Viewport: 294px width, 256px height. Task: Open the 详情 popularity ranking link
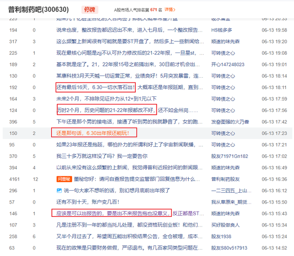coord(170,10)
